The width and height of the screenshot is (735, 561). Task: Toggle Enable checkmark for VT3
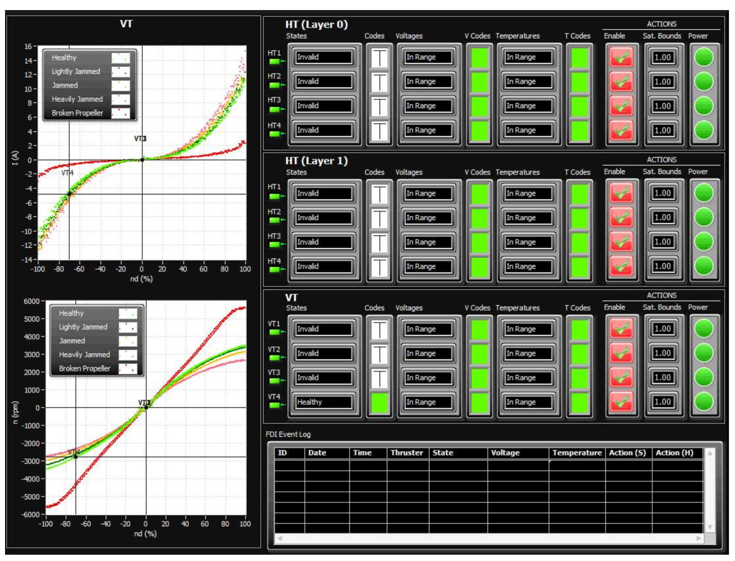621,378
